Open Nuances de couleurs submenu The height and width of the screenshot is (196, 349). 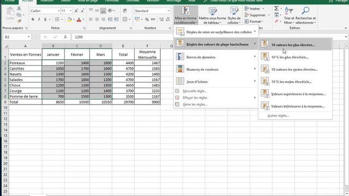click(x=216, y=69)
